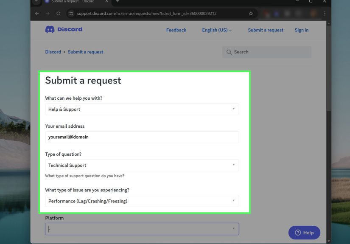
Task: Click the Submit a request header link
Action: coord(266,30)
